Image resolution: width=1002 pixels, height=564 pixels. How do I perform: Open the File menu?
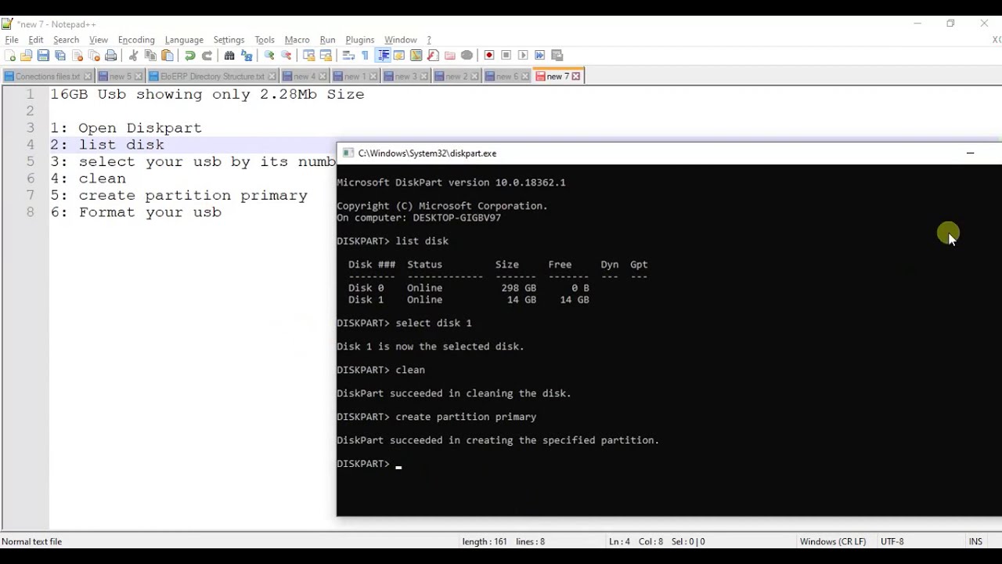tap(12, 39)
